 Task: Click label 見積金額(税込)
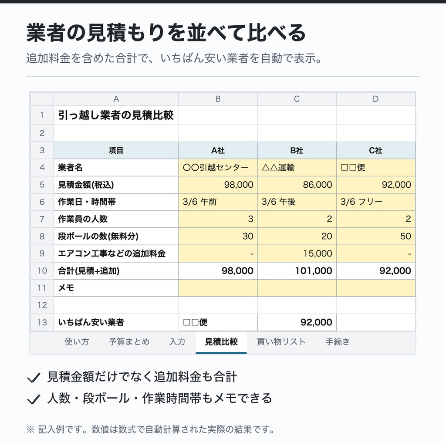[86, 185]
